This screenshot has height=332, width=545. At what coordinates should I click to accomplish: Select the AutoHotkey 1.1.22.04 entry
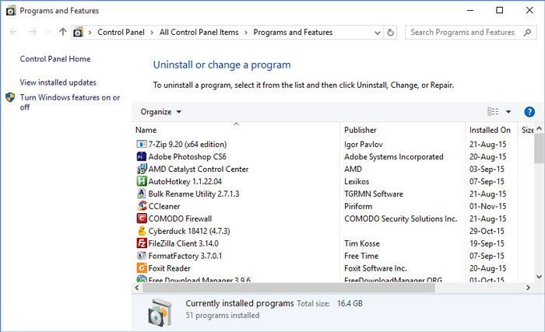(185, 181)
